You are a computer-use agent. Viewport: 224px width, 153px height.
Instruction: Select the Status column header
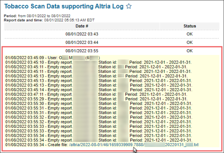point(189,26)
